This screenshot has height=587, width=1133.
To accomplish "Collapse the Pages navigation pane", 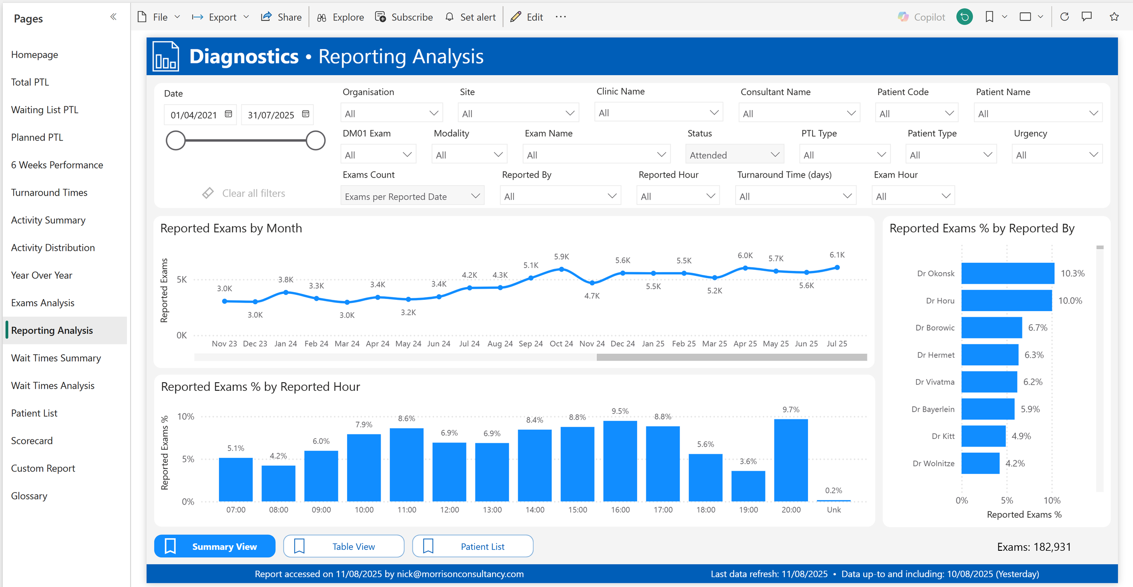I will (113, 17).
